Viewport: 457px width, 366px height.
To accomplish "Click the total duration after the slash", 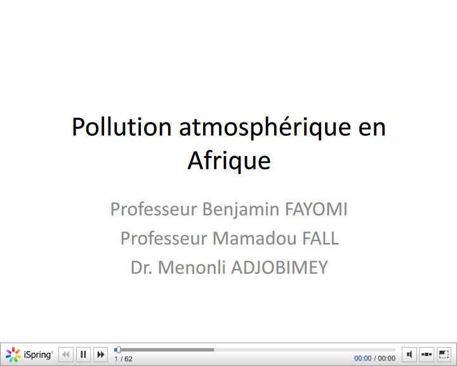I will tap(387, 358).
